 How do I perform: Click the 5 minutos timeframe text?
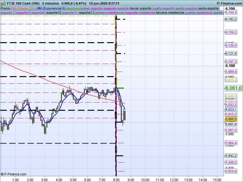50,3
